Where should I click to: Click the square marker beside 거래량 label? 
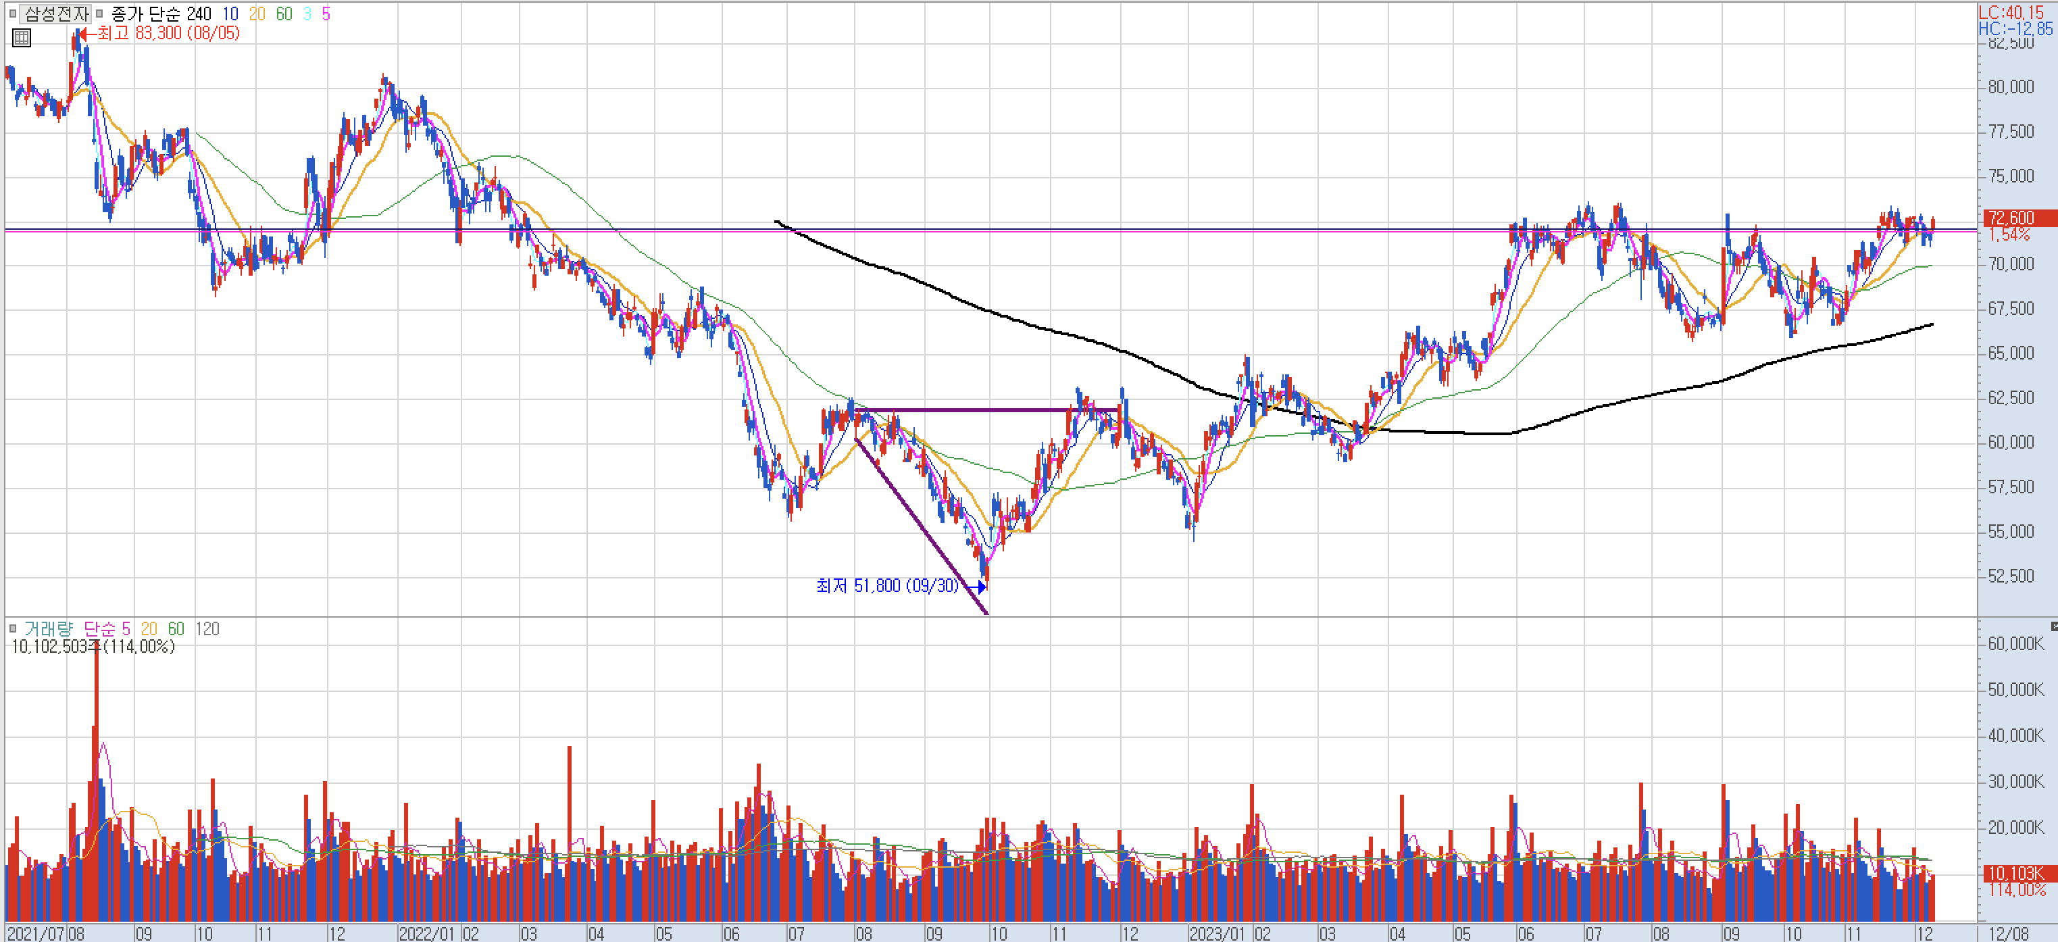13,629
